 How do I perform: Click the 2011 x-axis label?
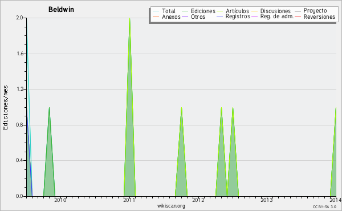pyautogui.click(x=129, y=200)
